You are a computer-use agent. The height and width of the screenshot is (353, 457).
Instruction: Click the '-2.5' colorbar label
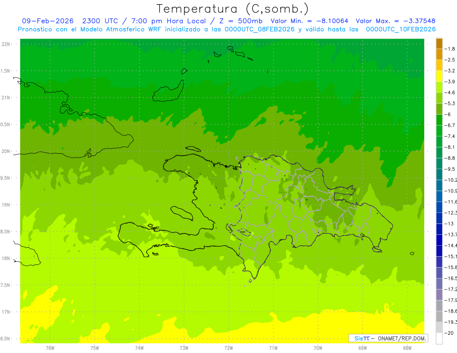[450, 60]
